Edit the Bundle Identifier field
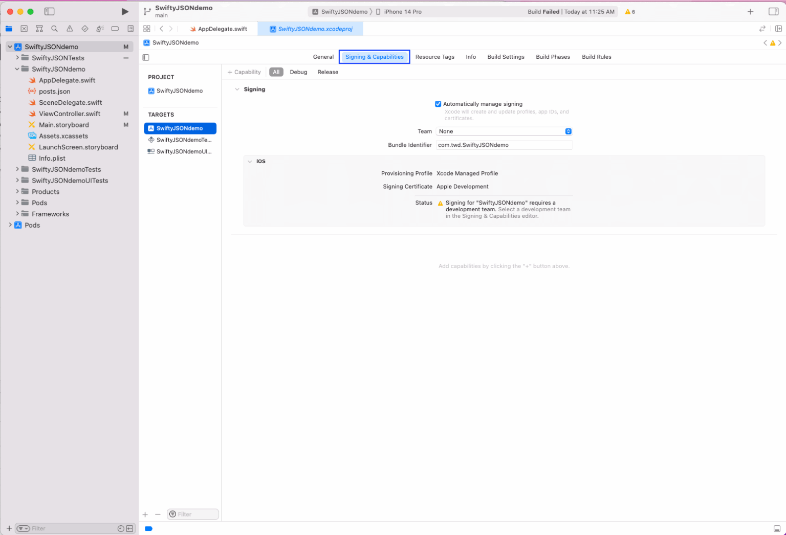Image resolution: width=786 pixels, height=535 pixels. (x=504, y=145)
